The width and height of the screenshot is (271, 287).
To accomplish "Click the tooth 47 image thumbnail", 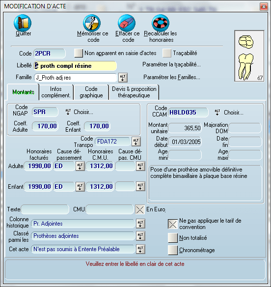I will [x=249, y=56].
